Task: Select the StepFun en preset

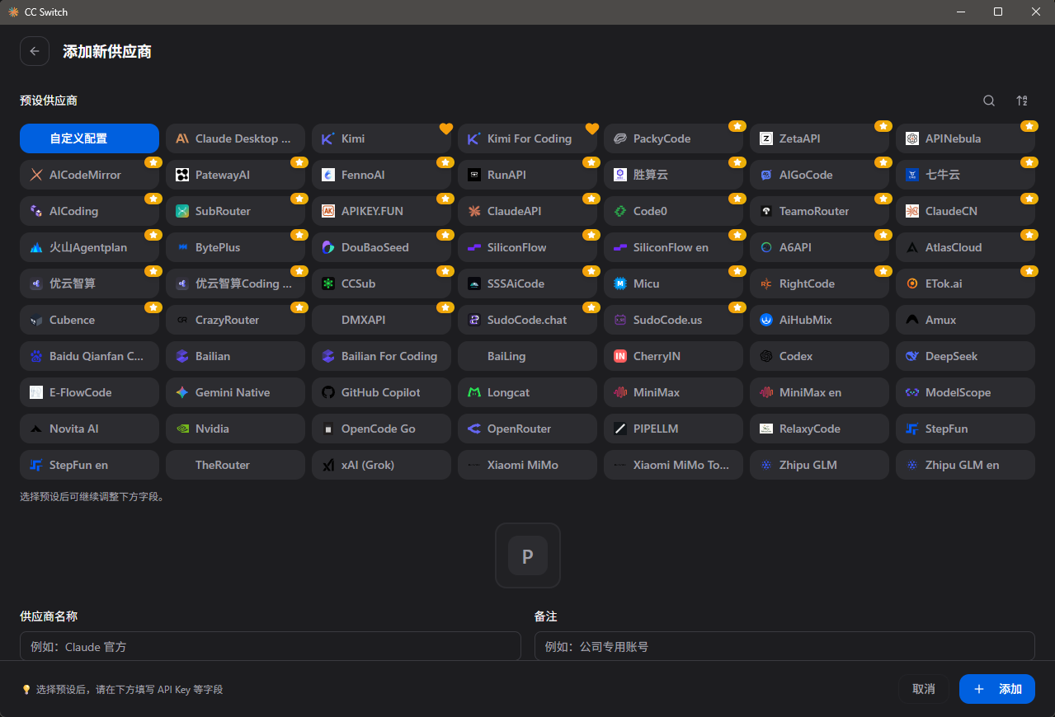Action: click(89, 465)
